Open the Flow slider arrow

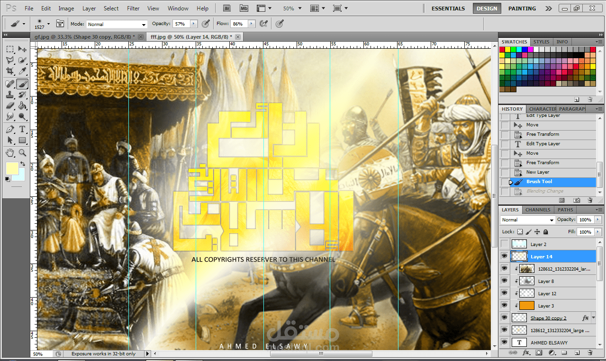click(x=251, y=24)
